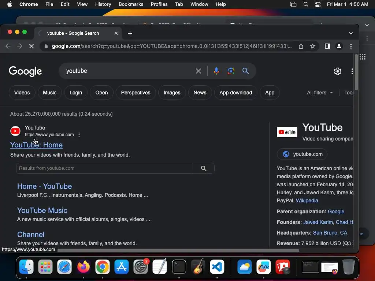Open GarageBand from the Dock
The width and height of the screenshot is (375, 281).
tap(198, 267)
